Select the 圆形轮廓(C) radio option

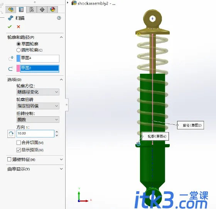point(19,50)
